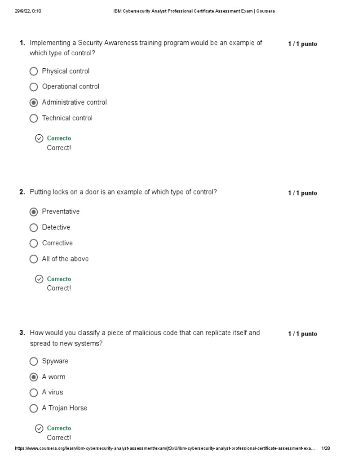This screenshot has height=460, width=345.
Task: Select the Corrective radio button
Action: pyautogui.click(x=34, y=243)
